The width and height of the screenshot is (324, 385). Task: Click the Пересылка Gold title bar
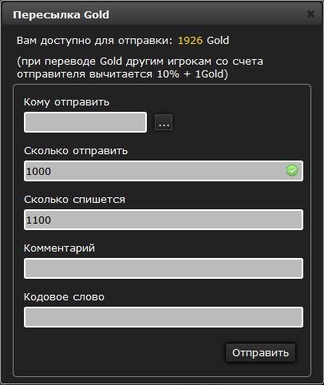tap(162, 14)
